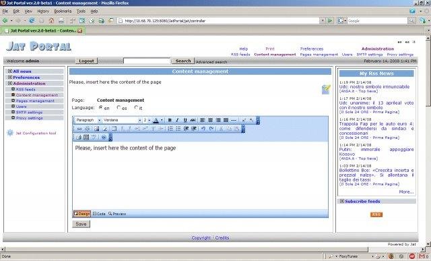The image size is (431, 261).
Task: Switch to the Design view tab
Action: [82, 214]
